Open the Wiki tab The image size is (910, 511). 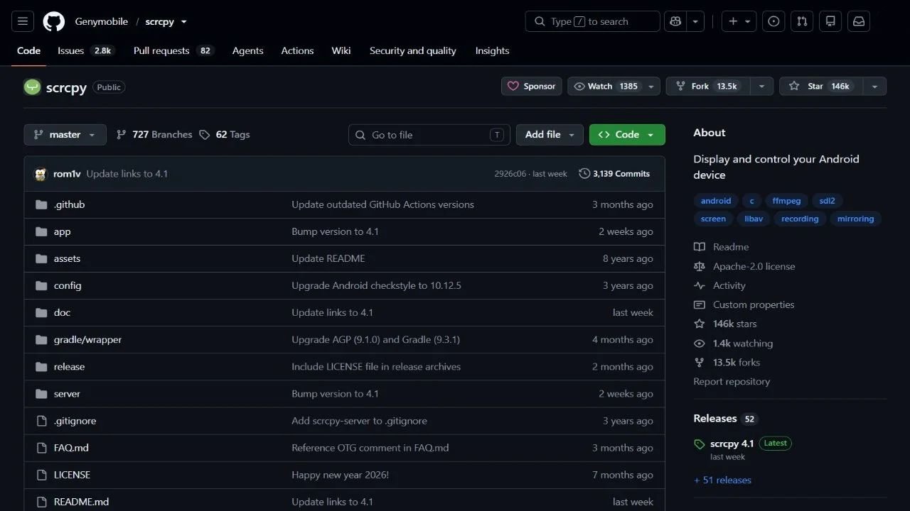341,51
